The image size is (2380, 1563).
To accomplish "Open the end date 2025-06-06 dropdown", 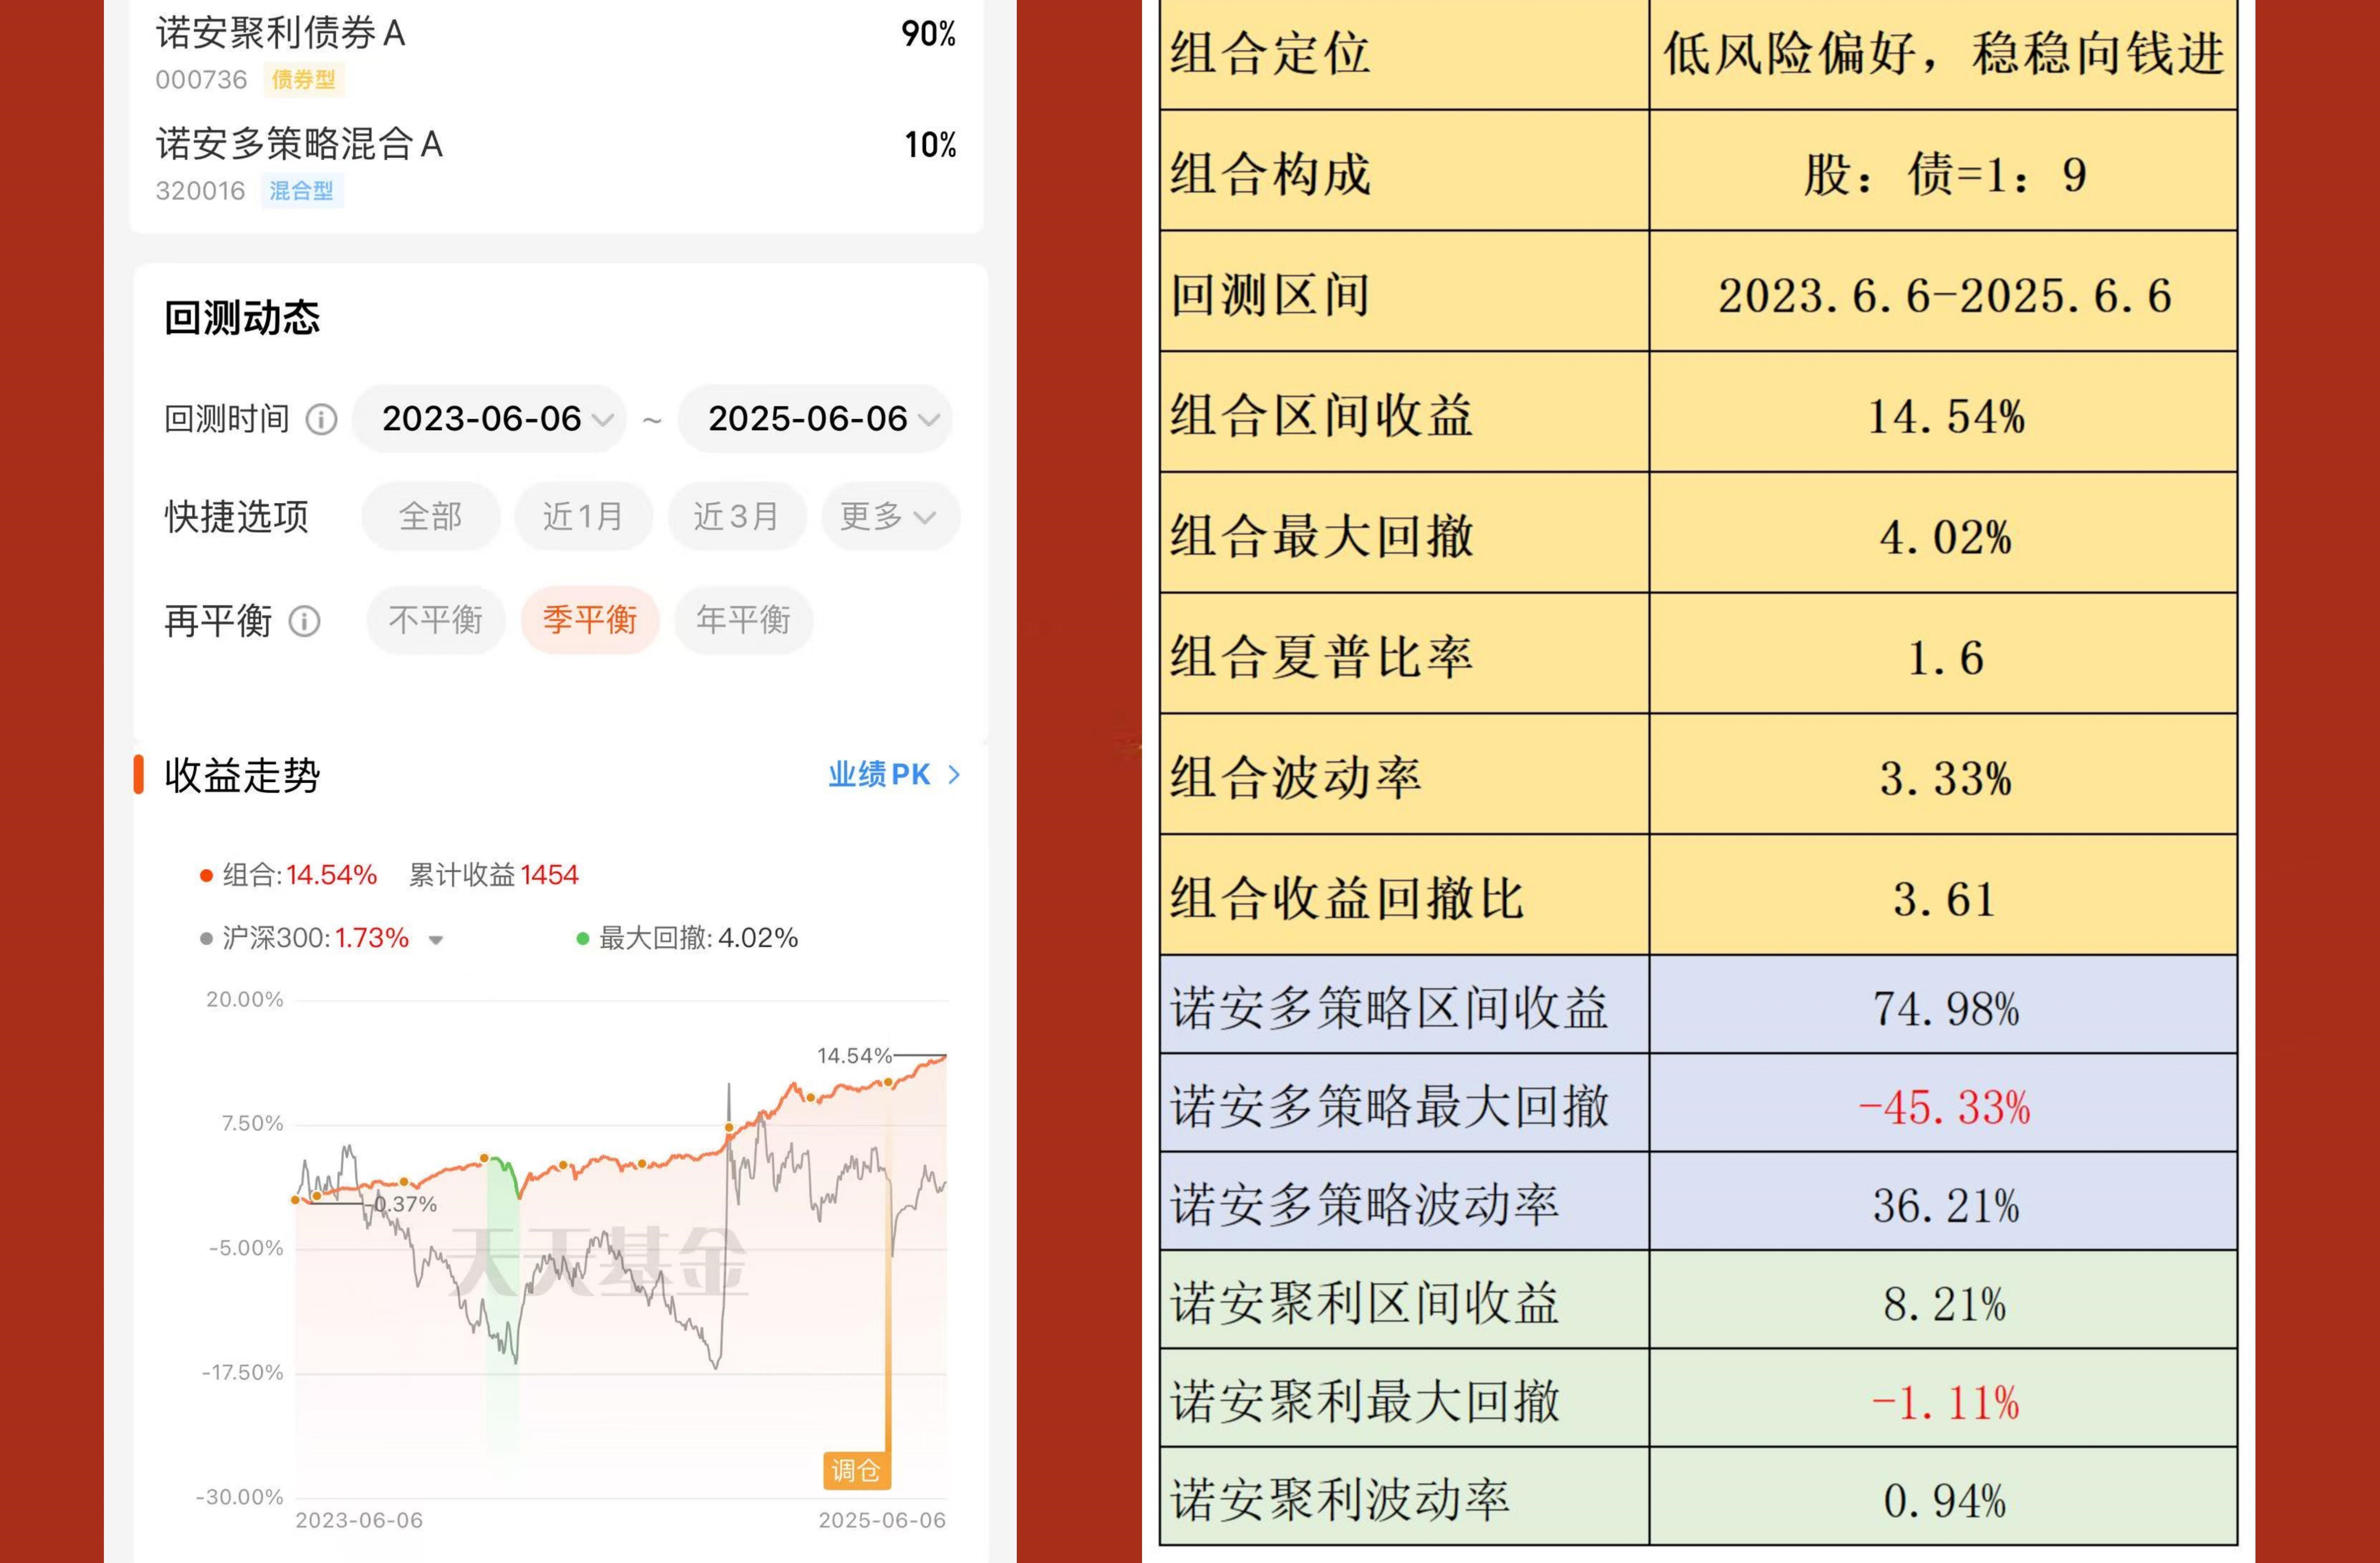I will point(815,419).
